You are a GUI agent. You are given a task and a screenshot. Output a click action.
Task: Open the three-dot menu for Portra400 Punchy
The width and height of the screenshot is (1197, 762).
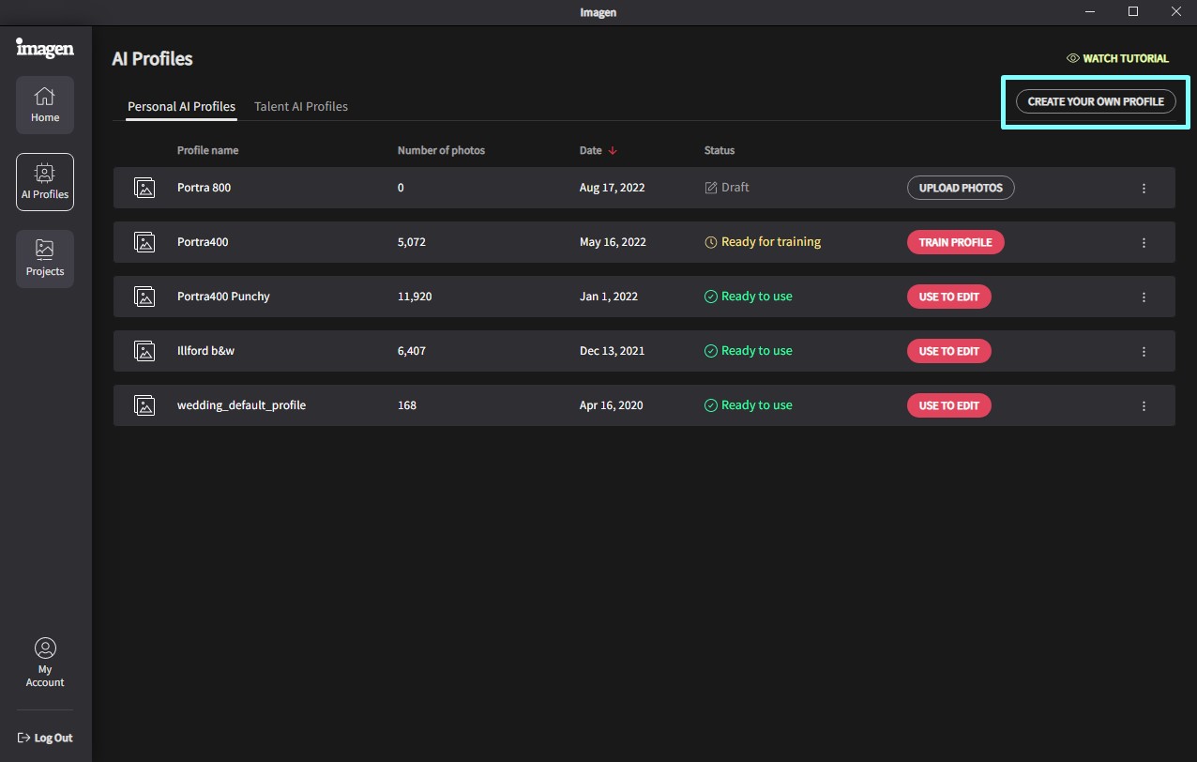pos(1144,297)
